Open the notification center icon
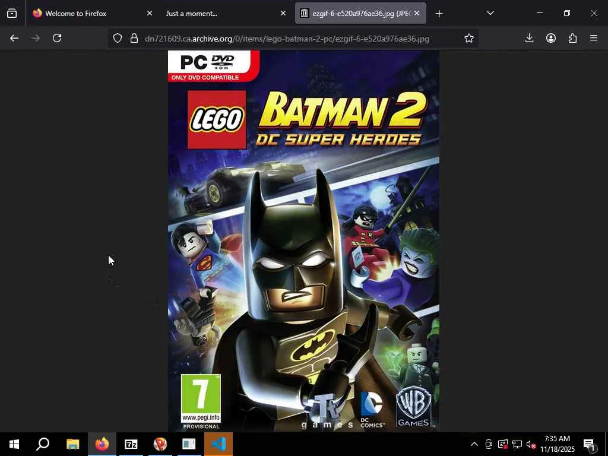The height and width of the screenshot is (456, 608). [590, 444]
